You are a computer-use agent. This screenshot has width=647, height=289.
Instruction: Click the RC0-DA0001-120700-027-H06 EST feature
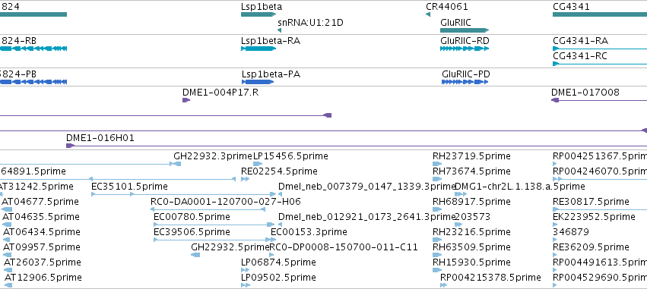(208, 209)
